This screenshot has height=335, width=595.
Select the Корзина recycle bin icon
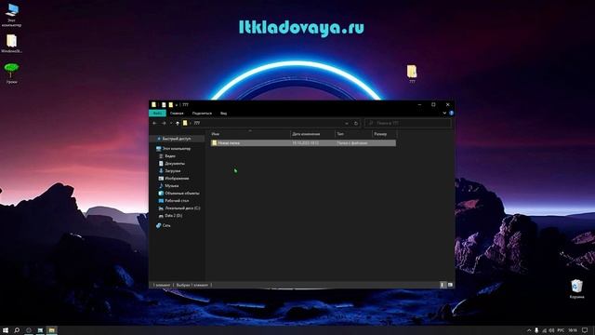coord(576,288)
